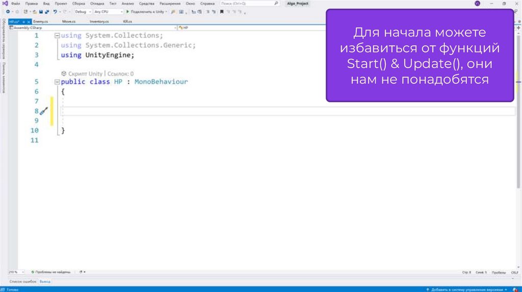
Task: Switch to the Enemy.cs tab
Action: [x=41, y=21]
